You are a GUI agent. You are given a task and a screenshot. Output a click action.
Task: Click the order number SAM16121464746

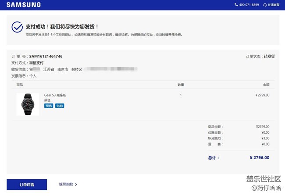point(46,57)
